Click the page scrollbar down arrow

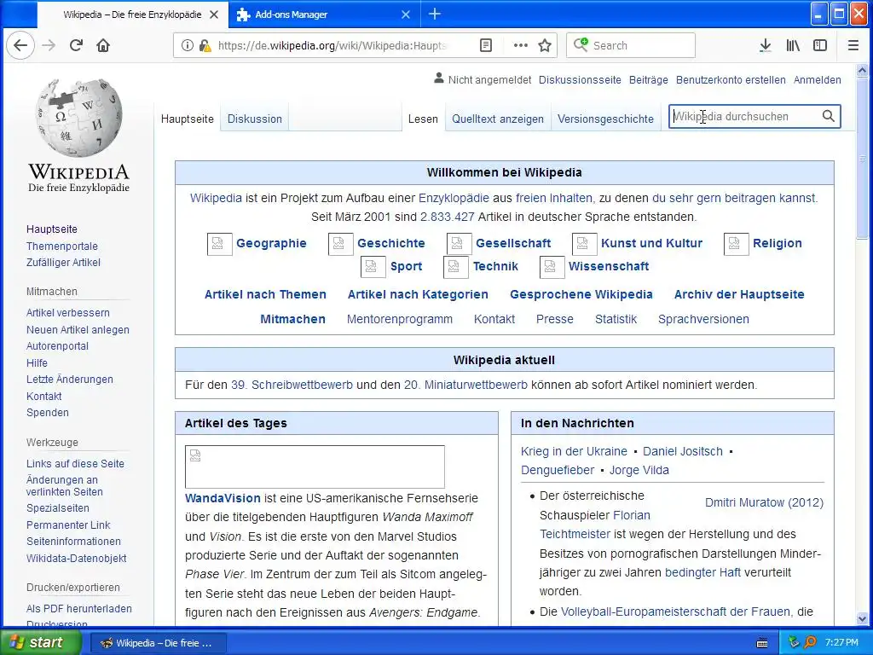[x=863, y=619]
